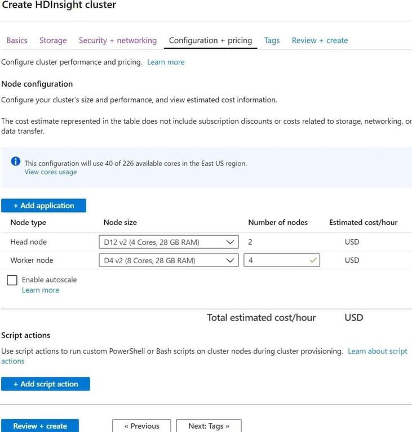This screenshot has height=432, width=412.
Task: Expand the Head node size dropdown arrow
Action: pos(230,242)
